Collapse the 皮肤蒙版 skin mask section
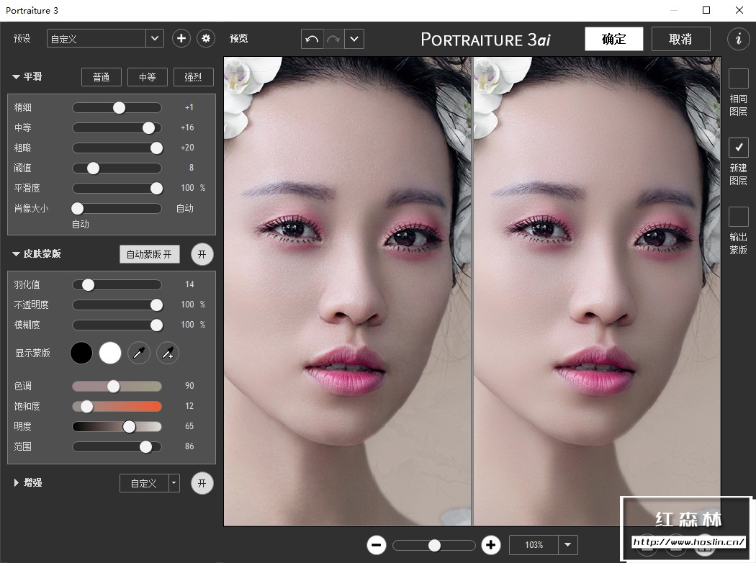The width and height of the screenshot is (756, 563). pyautogui.click(x=16, y=254)
